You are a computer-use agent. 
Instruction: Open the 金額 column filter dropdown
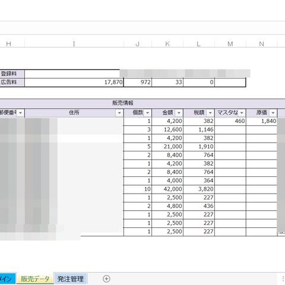pyautogui.click(x=179, y=113)
